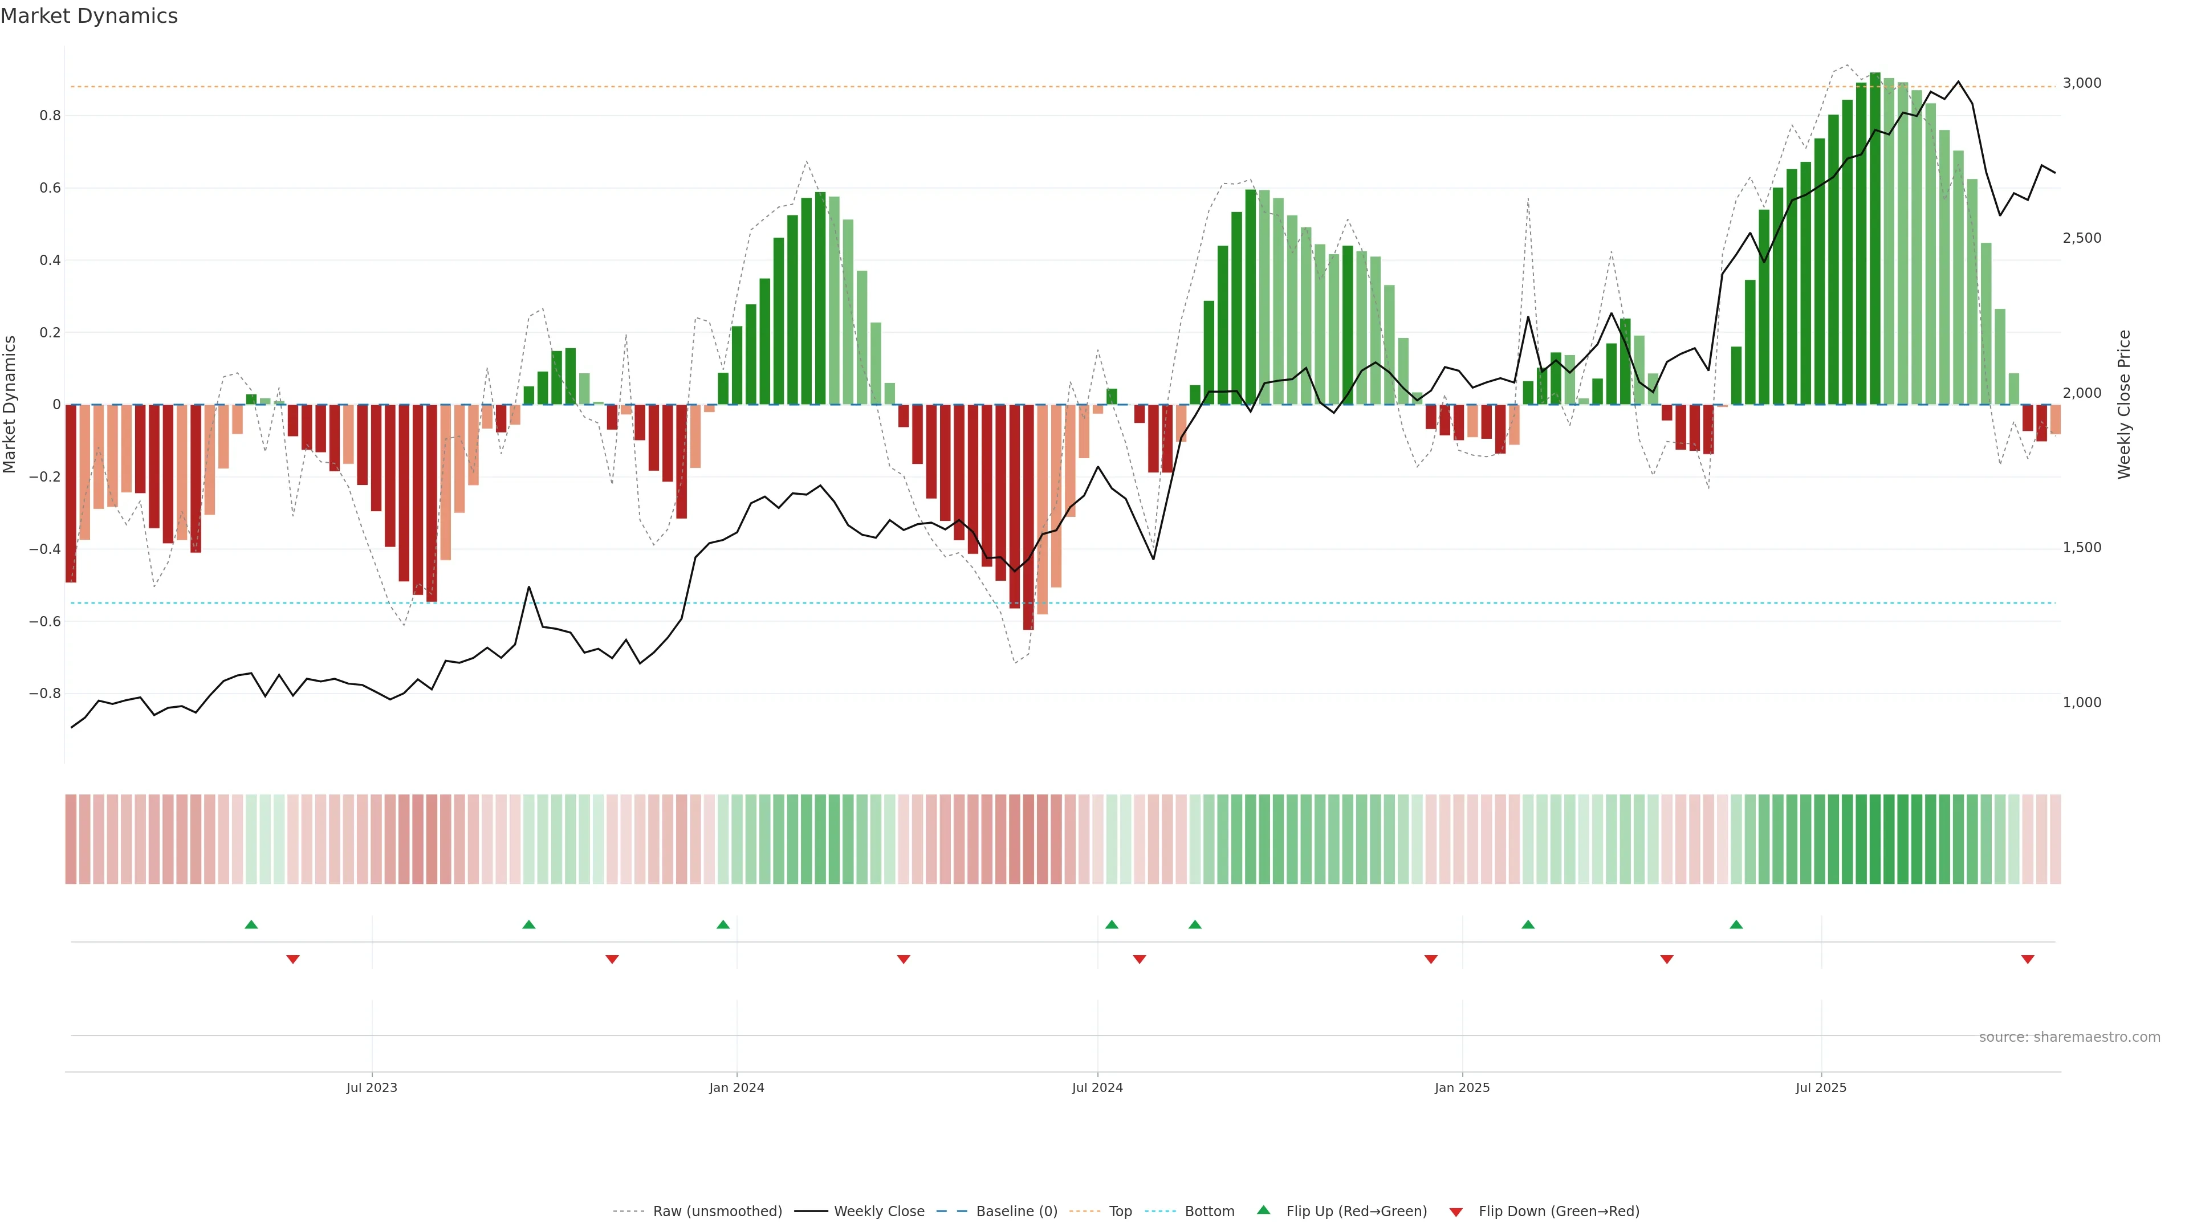This screenshot has width=2189, height=1231.
Task: Click the green Flip Up triangle legend icon
Action: [1264, 1210]
